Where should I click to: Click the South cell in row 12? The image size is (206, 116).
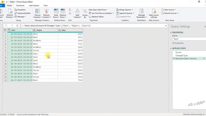tap(45, 70)
